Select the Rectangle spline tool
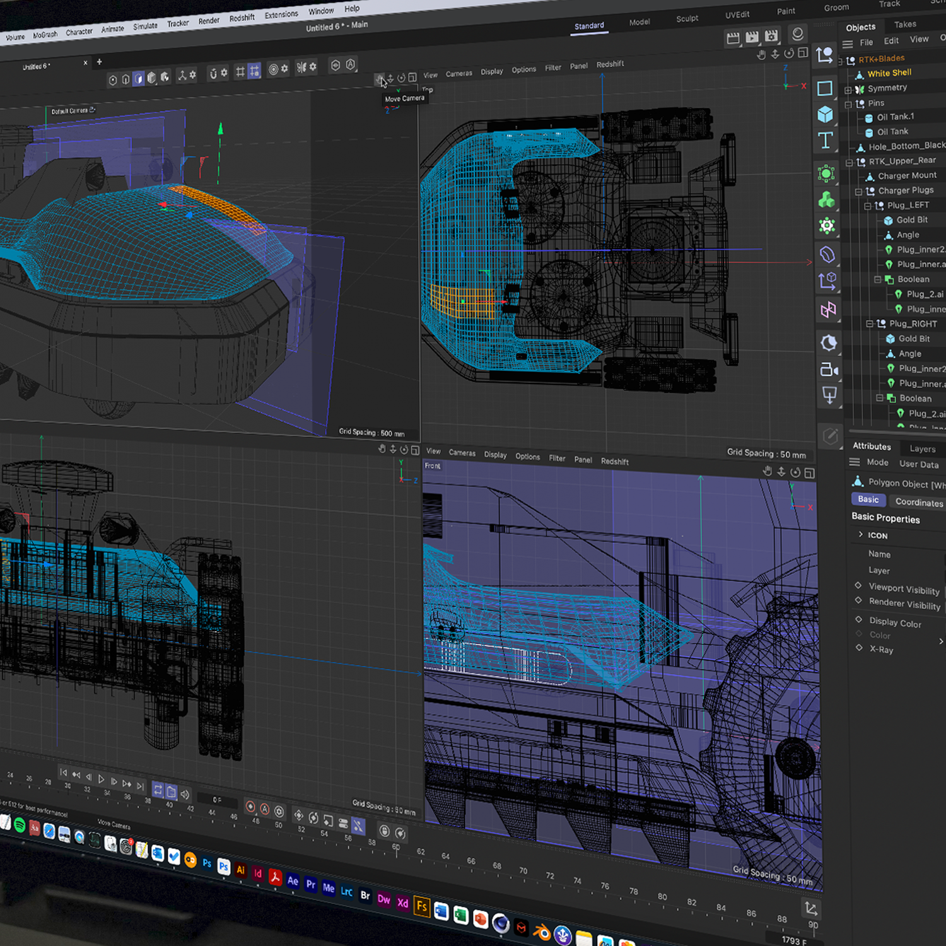The image size is (946, 946). click(825, 88)
